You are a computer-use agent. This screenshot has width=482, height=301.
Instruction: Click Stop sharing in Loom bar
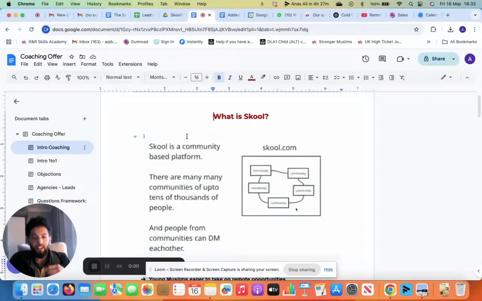pyautogui.click(x=302, y=269)
